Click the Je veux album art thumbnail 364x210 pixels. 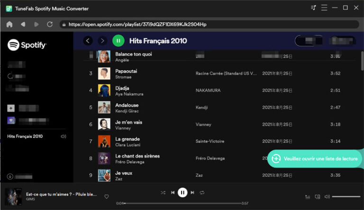(x=104, y=175)
